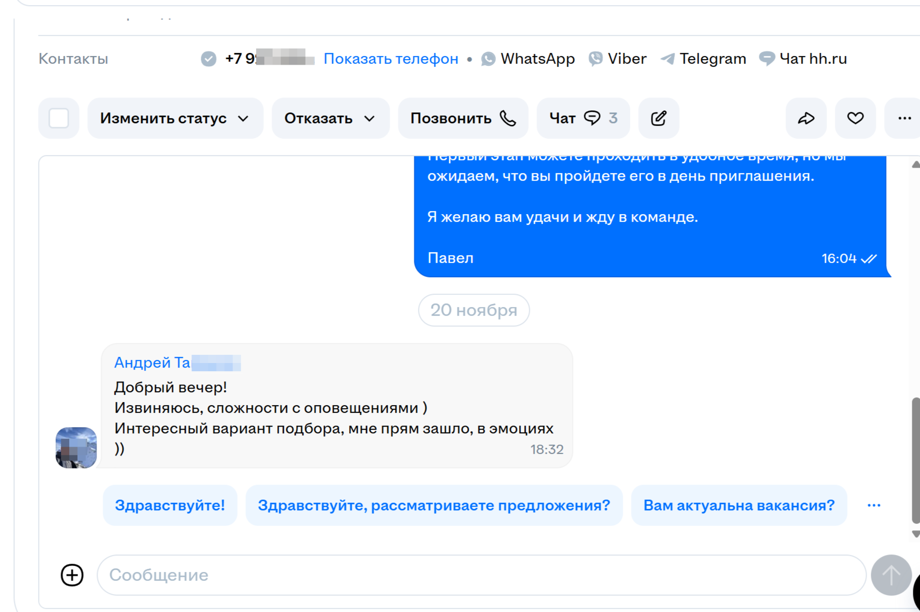Select the Чат hh.ru contact icon
The width and height of the screenshot is (920, 612).
[x=767, y=59]
